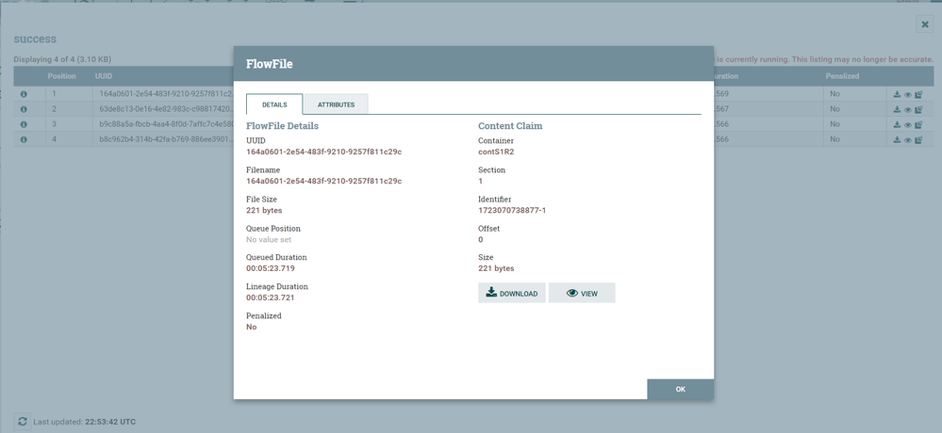Click the 'No value set' queue position
This screenshot has height=433, width=942.
coord(269,239)
